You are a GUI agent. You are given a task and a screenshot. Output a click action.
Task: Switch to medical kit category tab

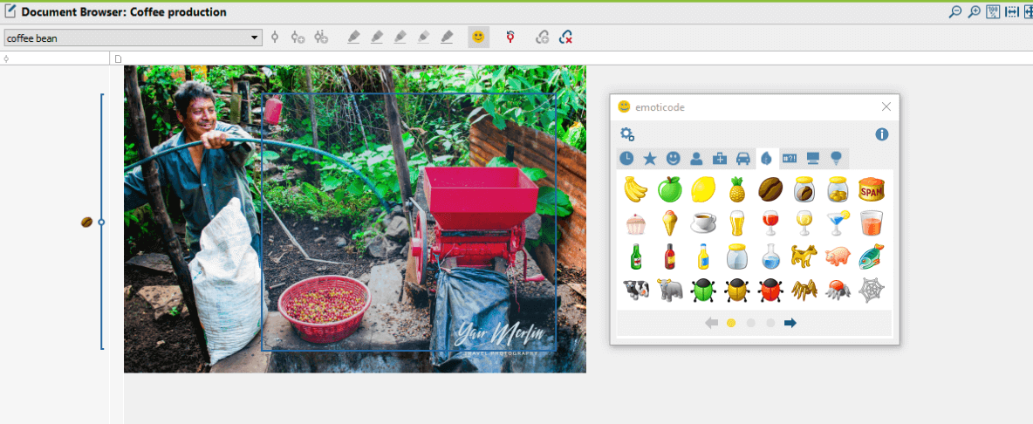[720, 158]
